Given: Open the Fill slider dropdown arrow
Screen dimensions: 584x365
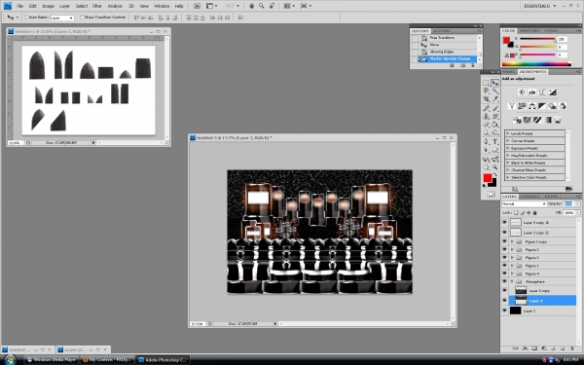Looking at the screenshot, I should (x=577, y=212).
